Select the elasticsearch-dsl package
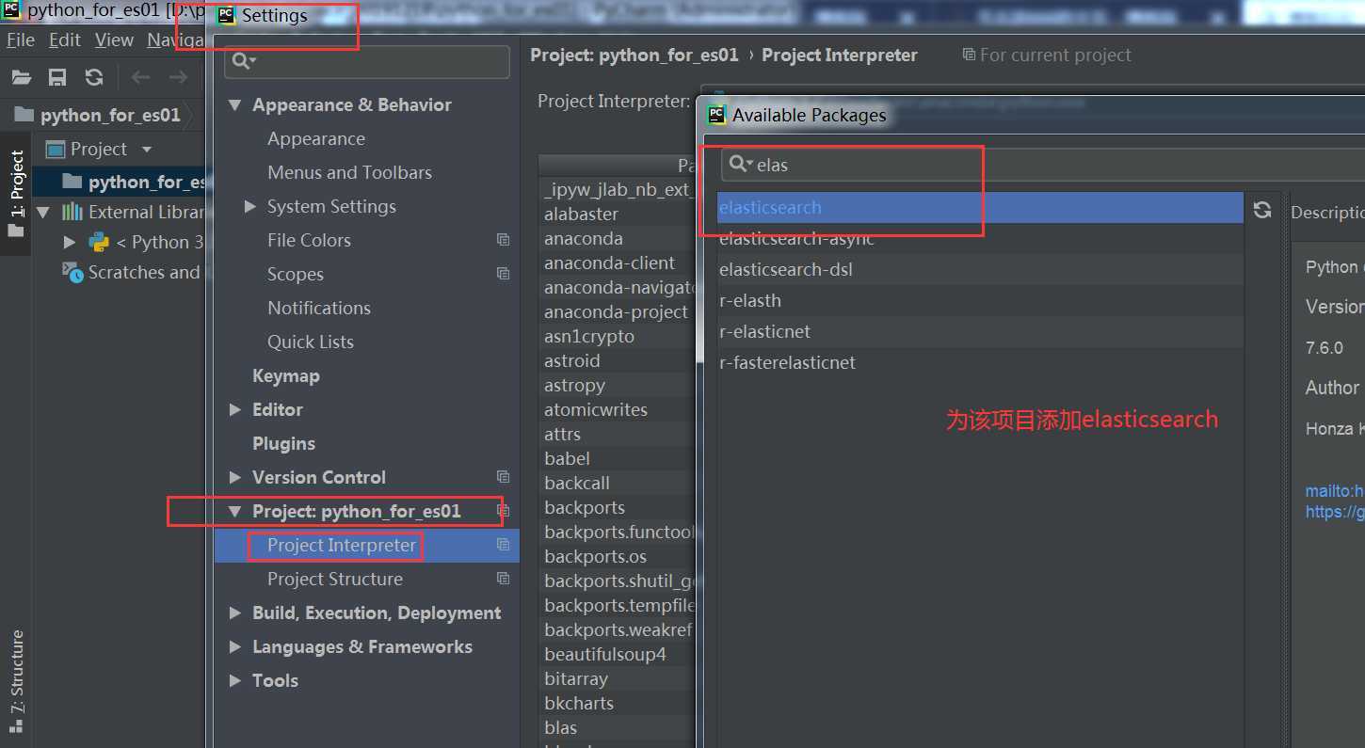The height and width of the screenshot is (748, 1365). [x=980, y=270]
